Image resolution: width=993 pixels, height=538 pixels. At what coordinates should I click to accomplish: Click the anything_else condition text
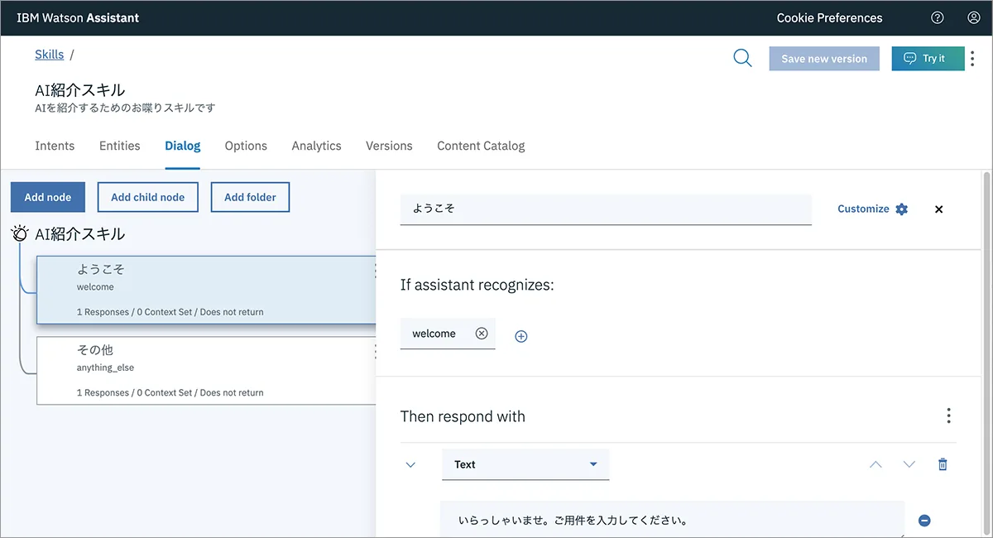click(x=105, y=367)
